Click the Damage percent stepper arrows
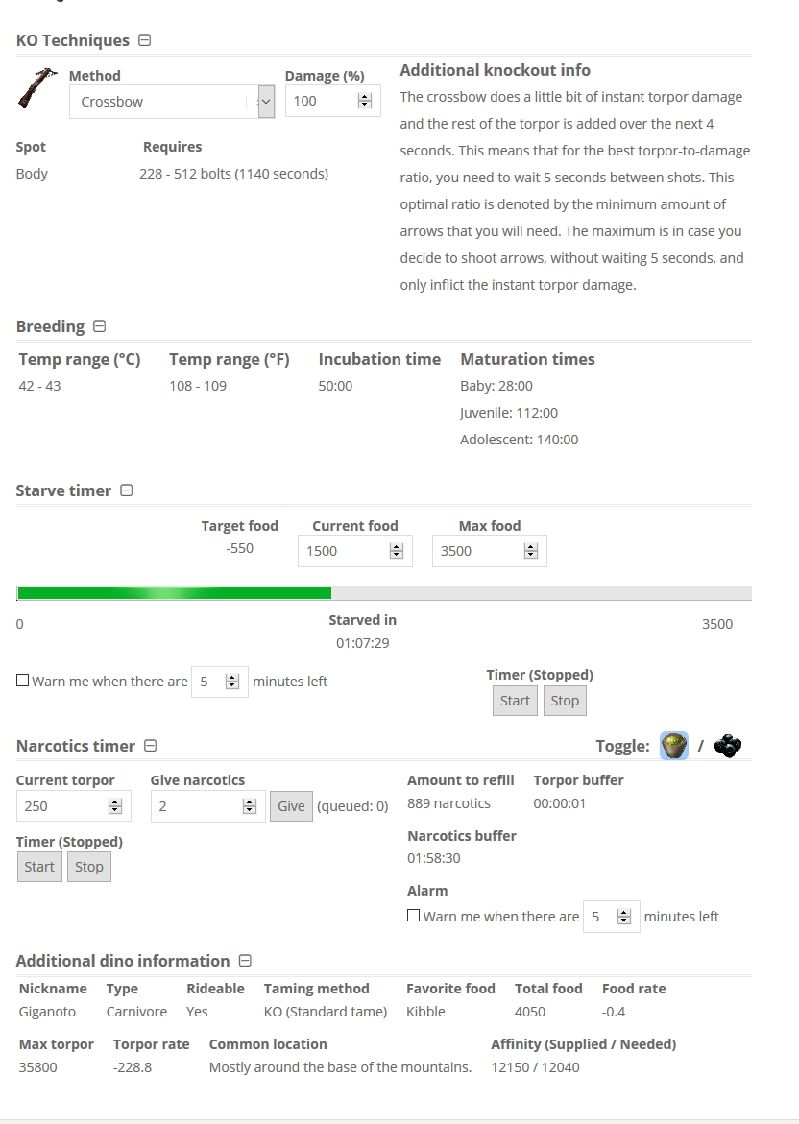799x1124 pixels. [364, 101]
